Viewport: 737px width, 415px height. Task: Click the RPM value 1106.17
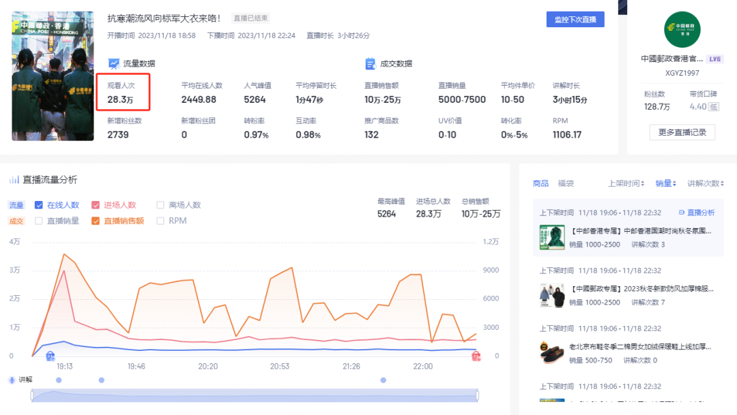567,135
